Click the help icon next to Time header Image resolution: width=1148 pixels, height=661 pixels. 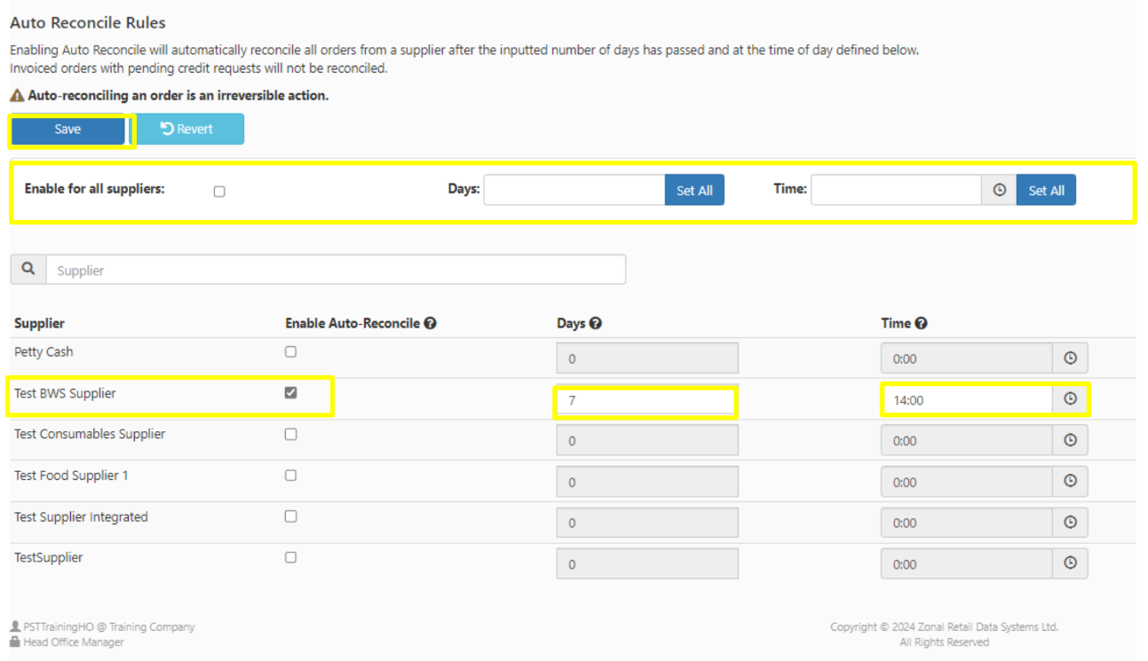[x=921, y=324]
